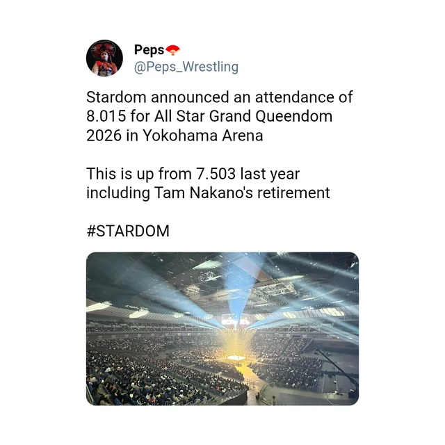
Task: Open the Peps profile avatar picture
Action: pyautogui.click(x=104, y=58)
